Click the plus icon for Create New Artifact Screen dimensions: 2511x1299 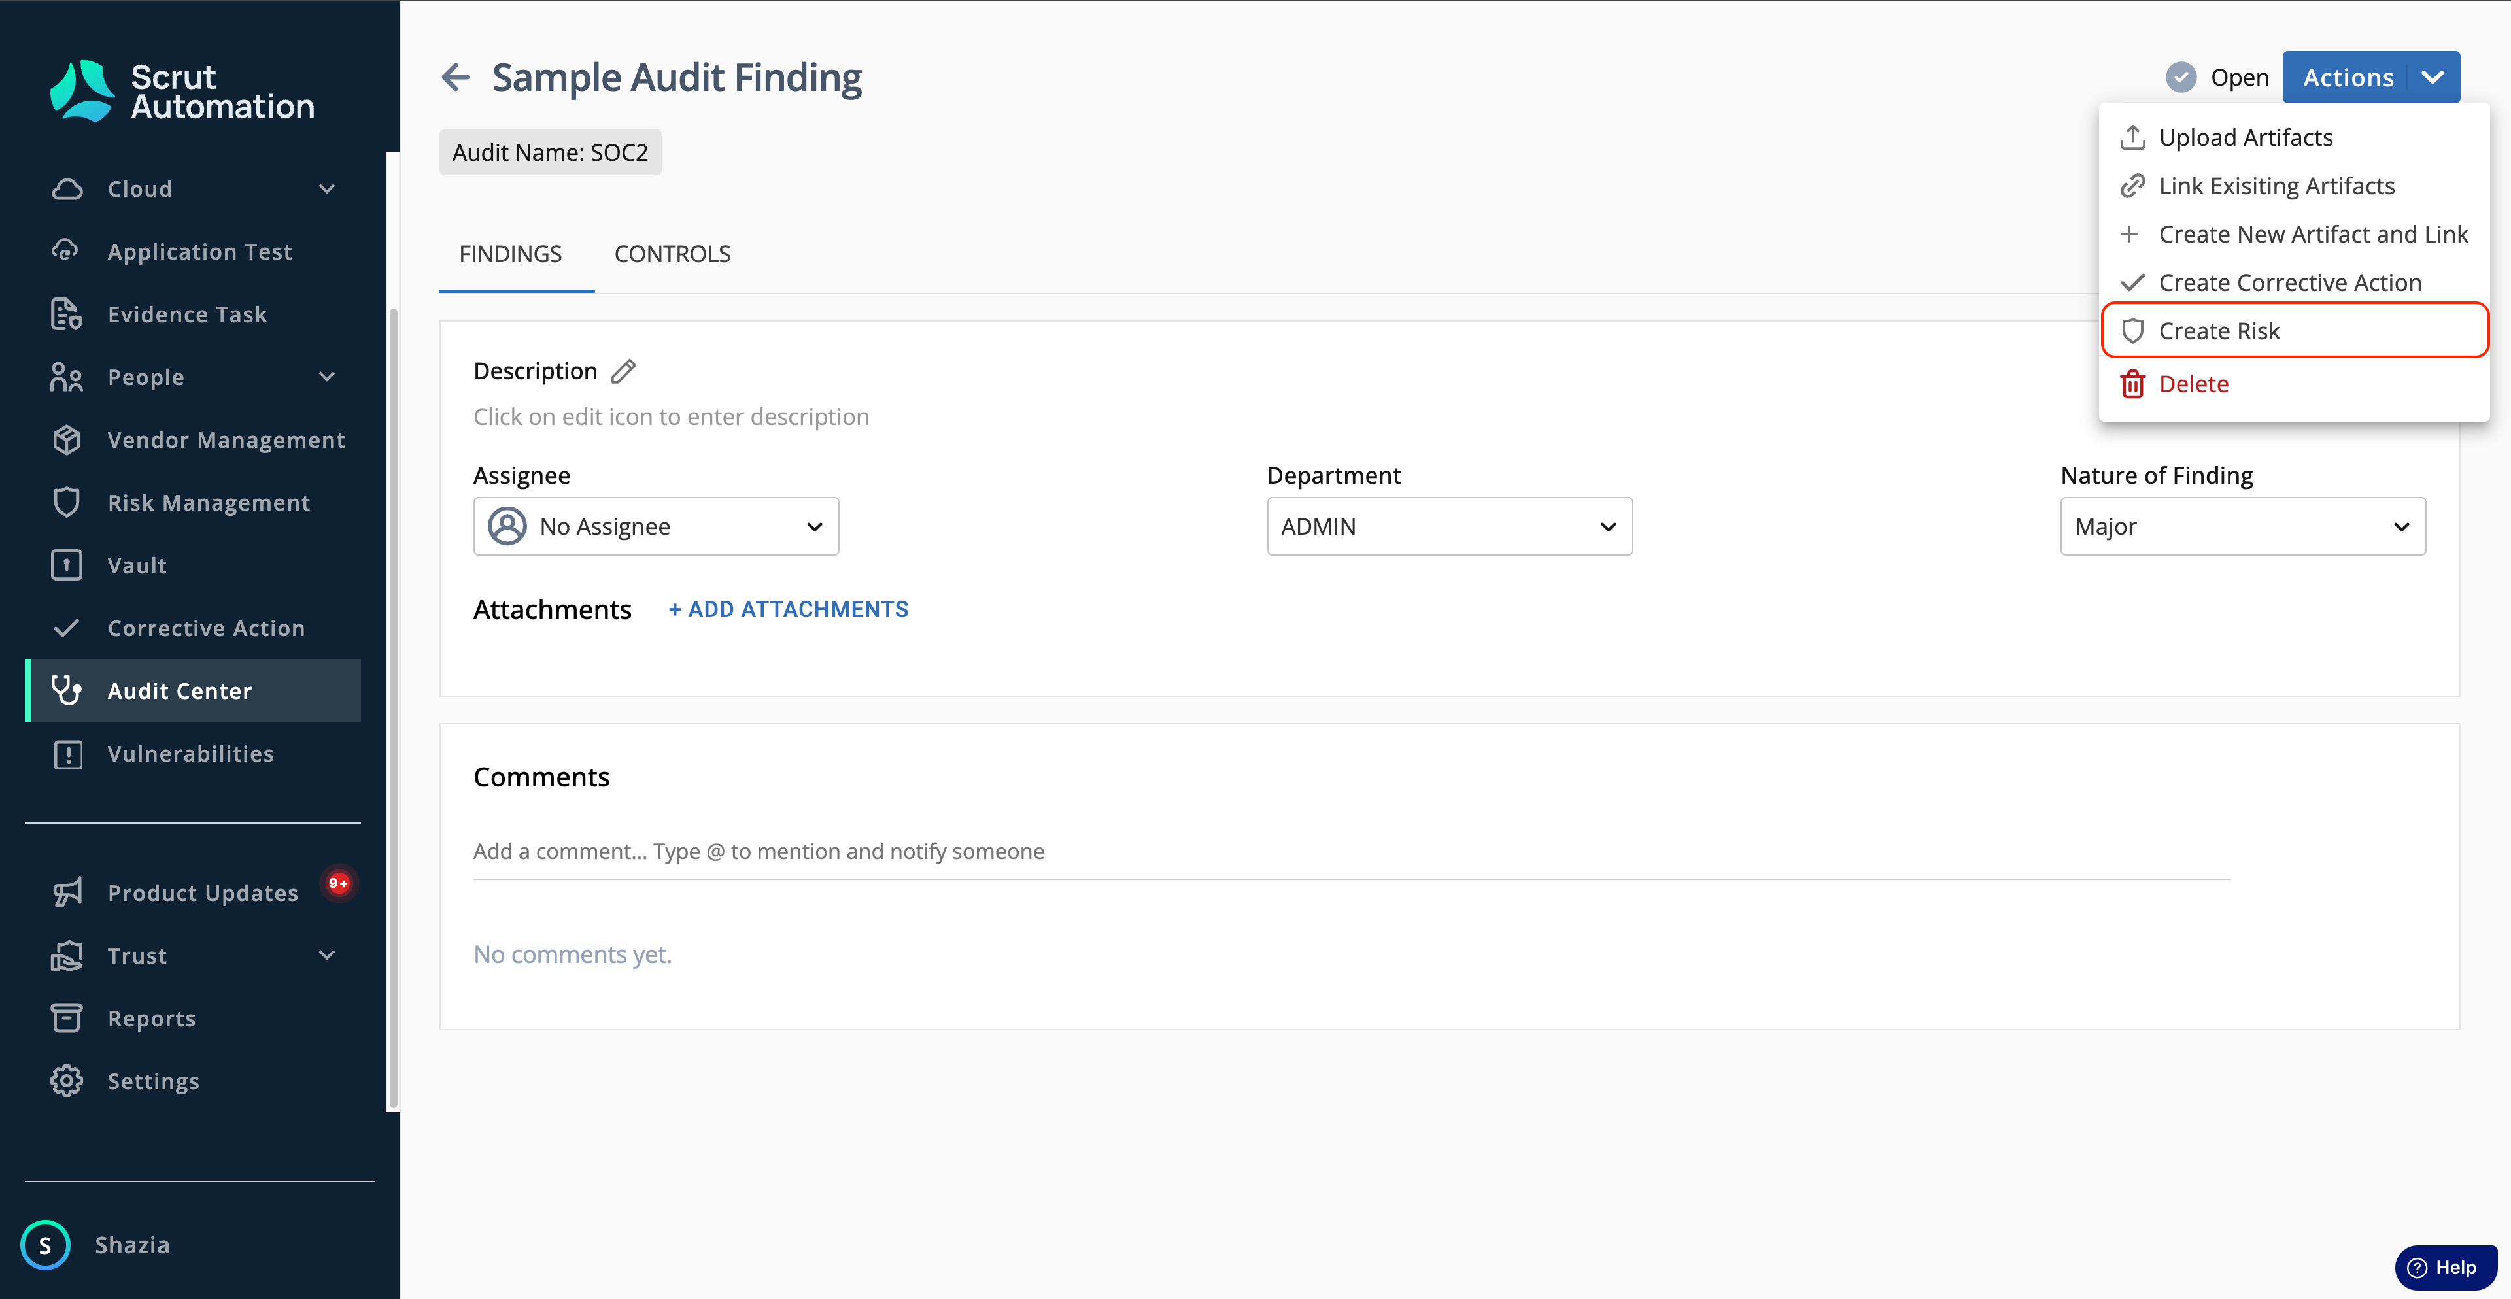[2129, 234]
